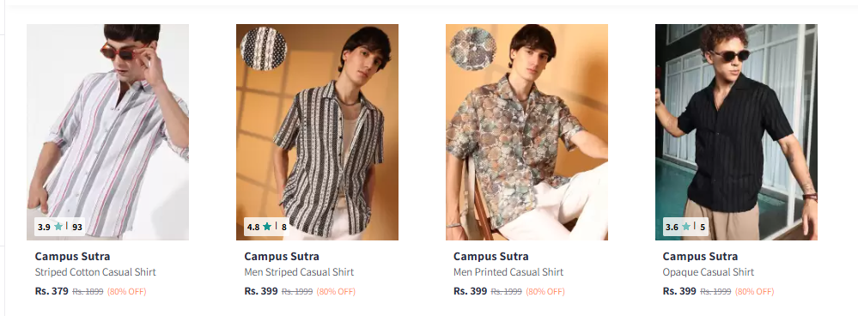
Task: Click the star icon beside the 4.8 rating
Action: point(267,227)
